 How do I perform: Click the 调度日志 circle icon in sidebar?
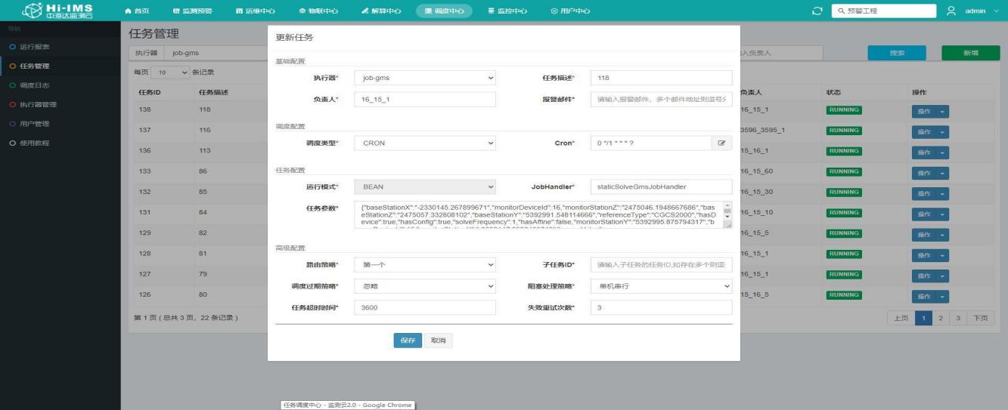[x=11, y=85]
